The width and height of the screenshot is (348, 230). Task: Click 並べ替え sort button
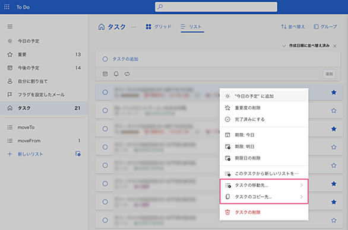point(293,27)
